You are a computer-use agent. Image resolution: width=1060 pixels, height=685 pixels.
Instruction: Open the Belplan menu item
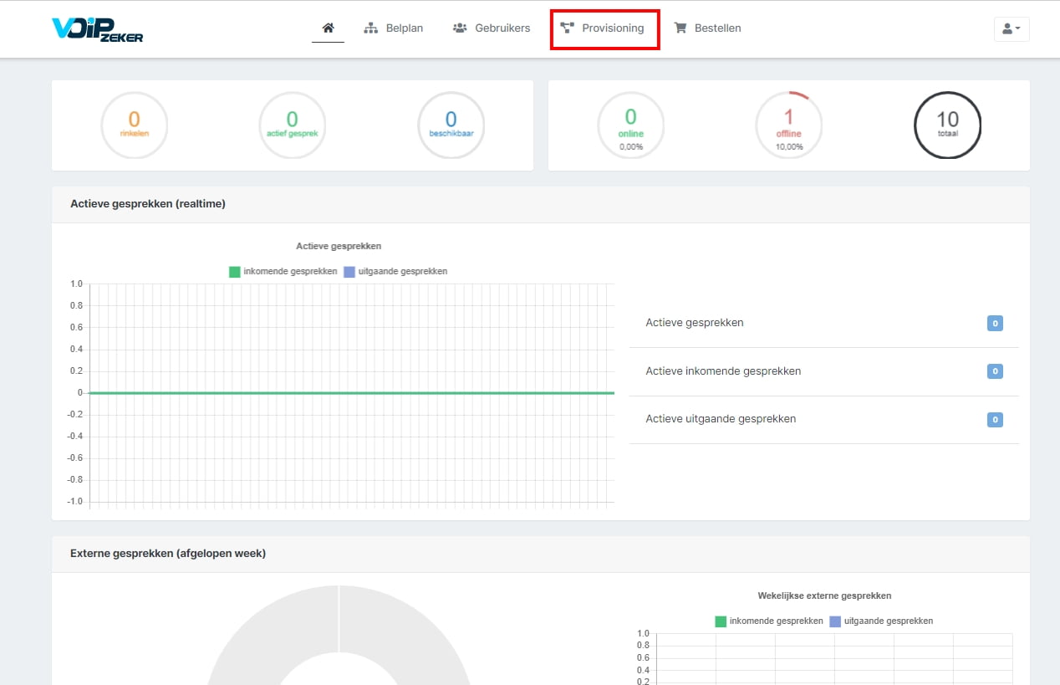pos(394,28)
